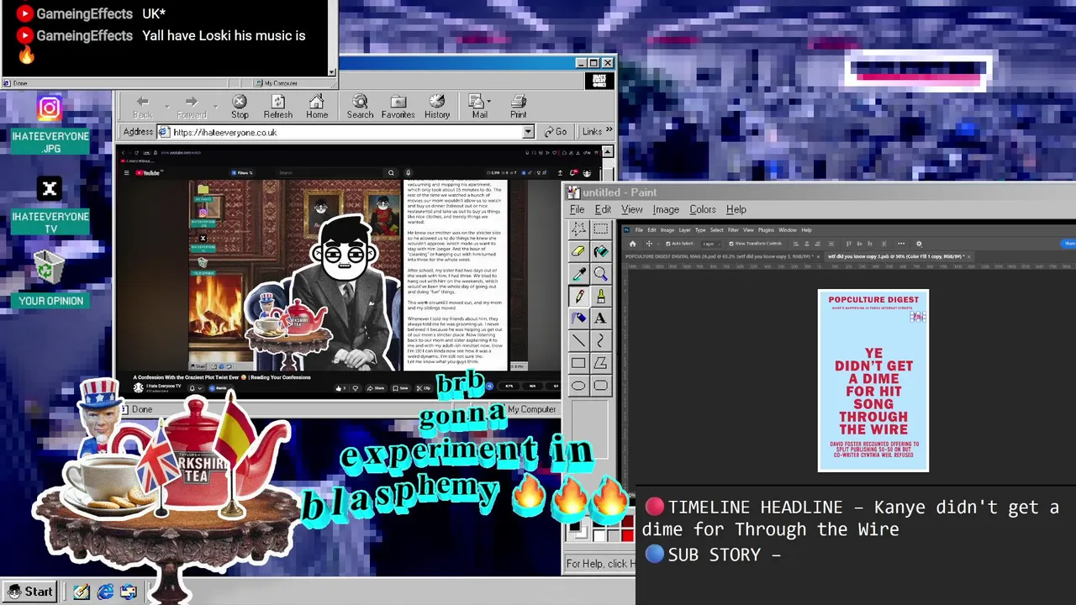The width and height of the screenshot is (1076, 605).
Task: Print the current web page
Action: 519,107
